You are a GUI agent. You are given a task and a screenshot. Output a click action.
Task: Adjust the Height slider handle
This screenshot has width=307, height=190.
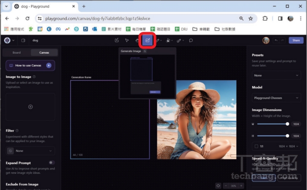pyautogui.click(x=287, y=136)
